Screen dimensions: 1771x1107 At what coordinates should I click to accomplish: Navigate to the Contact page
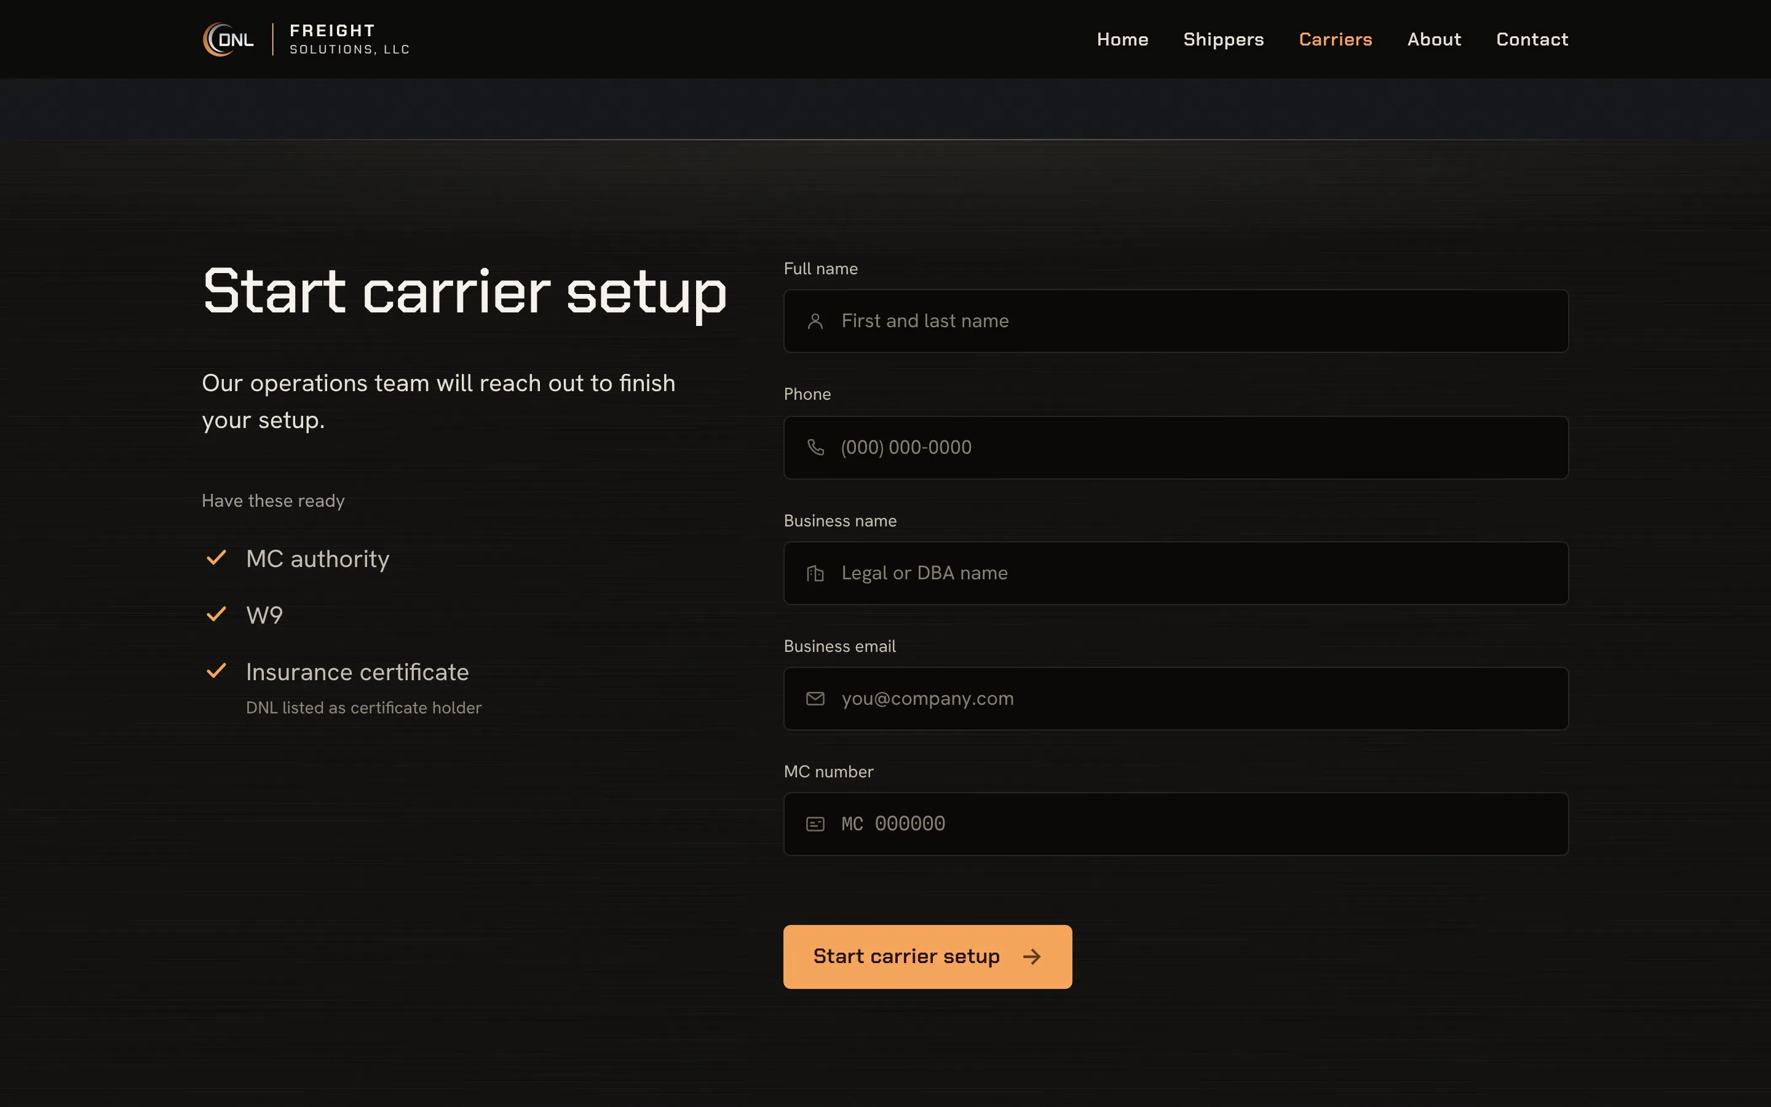pyautogui.click(x=1532, y=39)
